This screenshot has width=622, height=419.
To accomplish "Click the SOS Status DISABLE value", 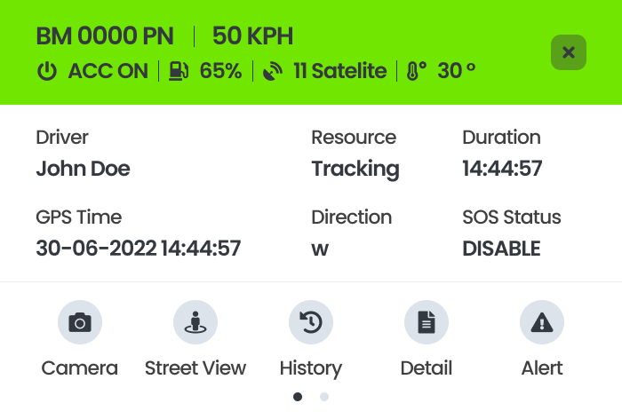I will click(501, 249).
